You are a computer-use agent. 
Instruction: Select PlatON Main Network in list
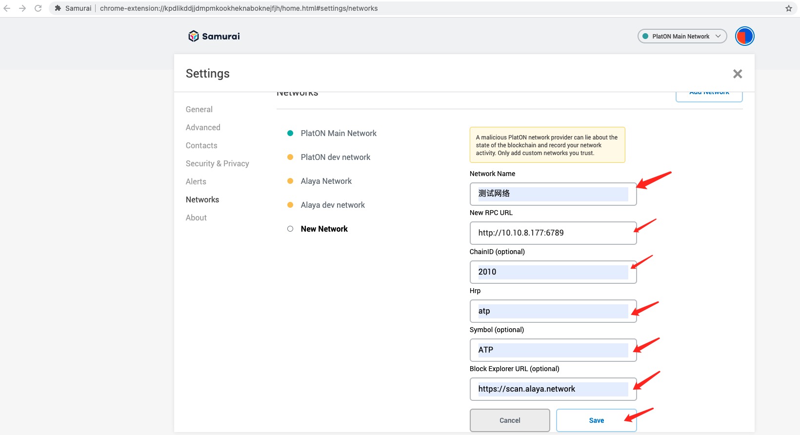pos(339,133)
